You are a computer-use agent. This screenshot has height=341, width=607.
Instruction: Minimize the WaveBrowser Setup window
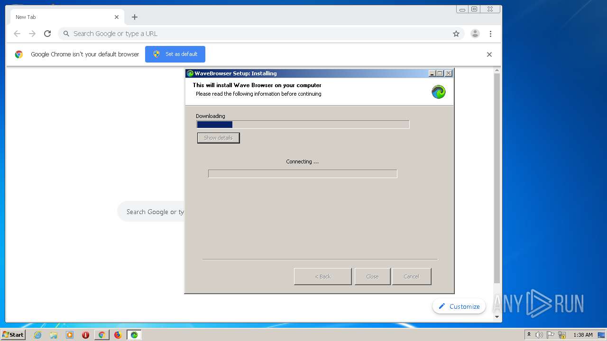coord(432,73)
